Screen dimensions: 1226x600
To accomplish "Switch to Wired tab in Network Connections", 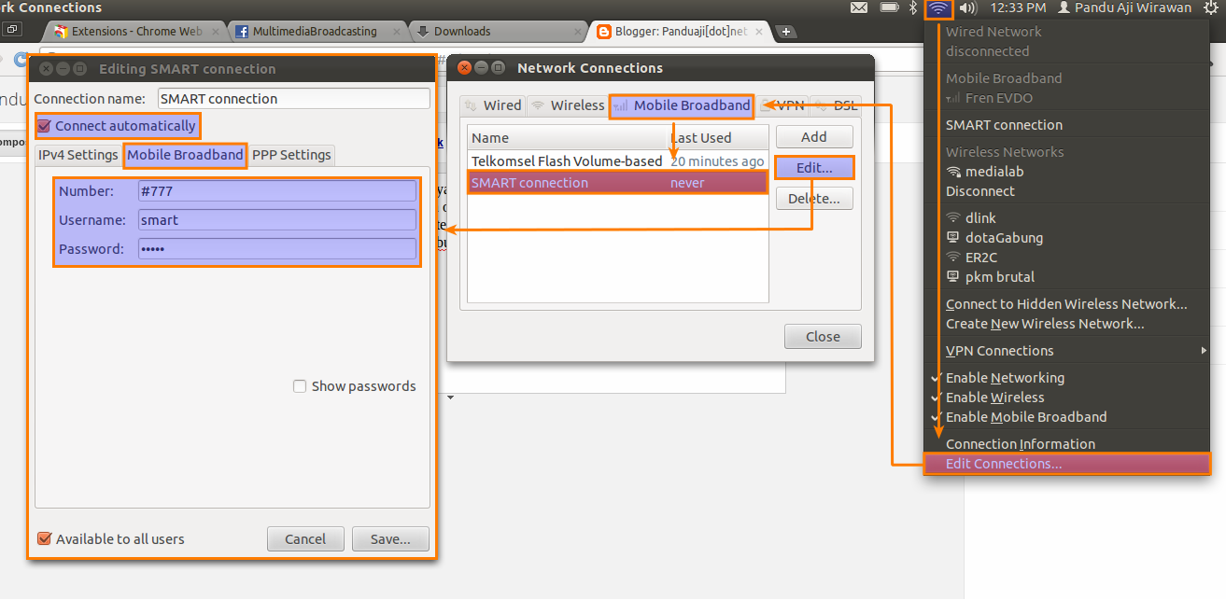I will (x=493, y=105).
